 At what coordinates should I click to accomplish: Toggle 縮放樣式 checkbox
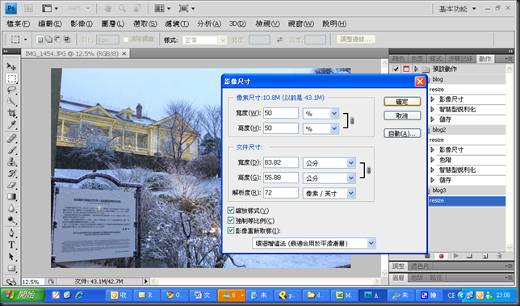point(231,210)
